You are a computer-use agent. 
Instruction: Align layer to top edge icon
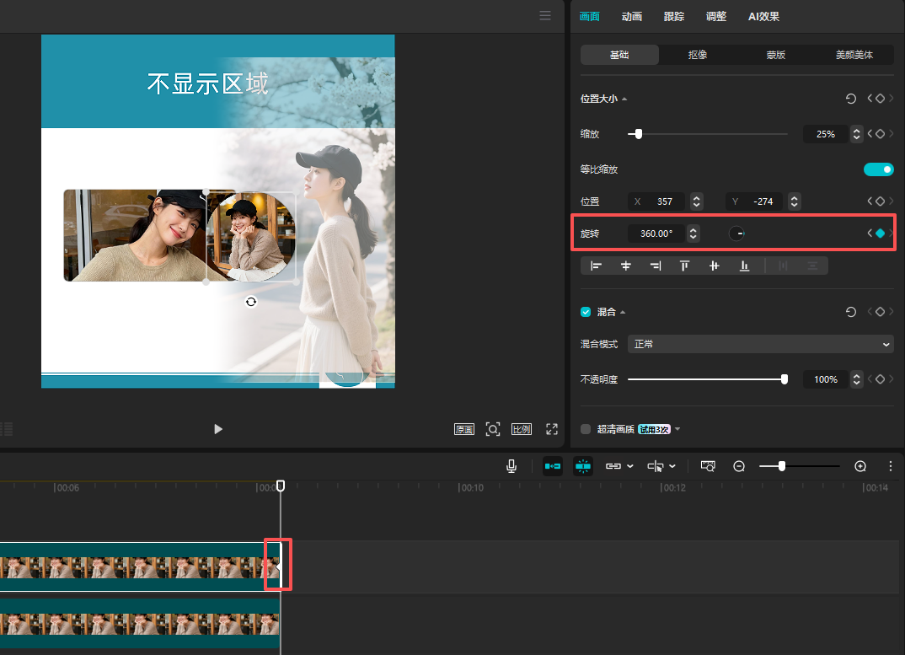click(685, 266)
